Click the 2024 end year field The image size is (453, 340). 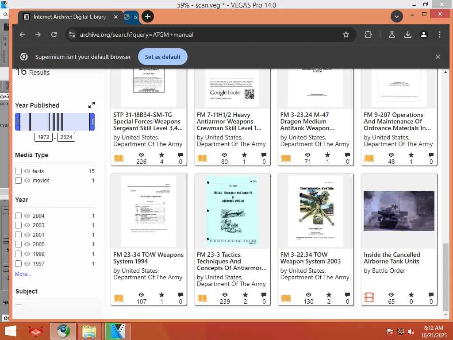pos(66,137)
